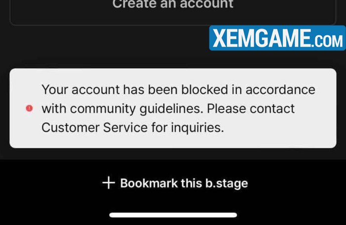Select Bookmark this b.stage
346x225 pixels.
tap(175, 183)
